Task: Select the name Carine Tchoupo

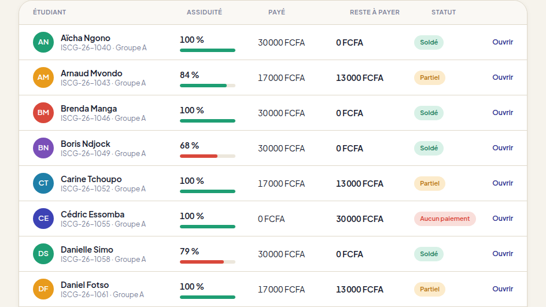Action: [x=91, y=179]
